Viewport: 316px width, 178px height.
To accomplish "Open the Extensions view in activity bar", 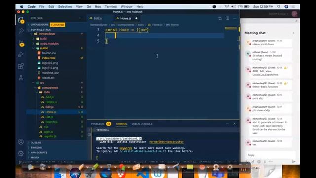I will pos(21,66).
